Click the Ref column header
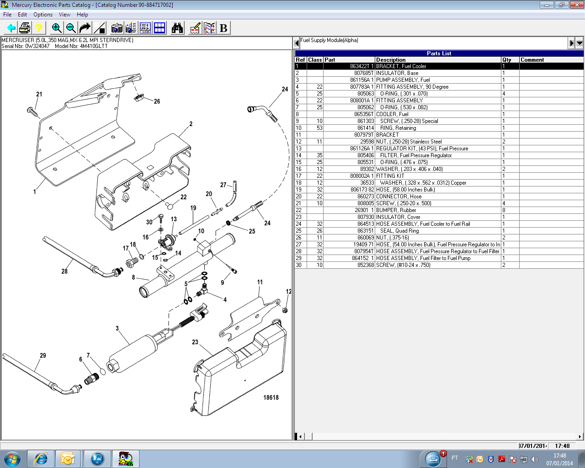This screenshot has width=585, height=468. 300,60
